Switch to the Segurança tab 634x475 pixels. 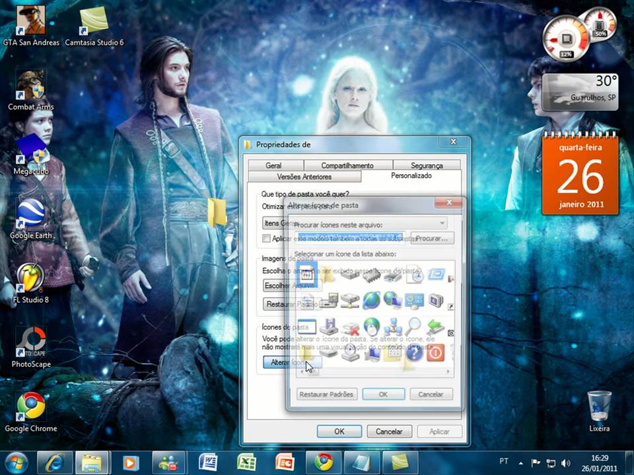click(x=427, y=165)
